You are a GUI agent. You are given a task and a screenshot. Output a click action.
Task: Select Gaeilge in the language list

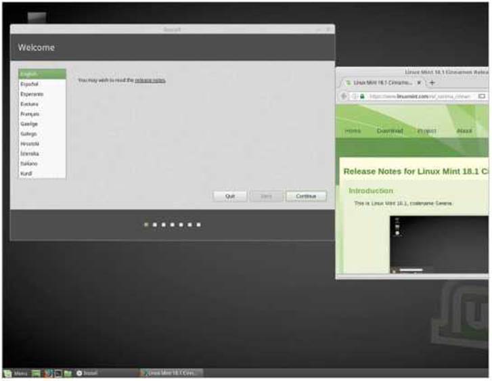(x=42, y=124)
